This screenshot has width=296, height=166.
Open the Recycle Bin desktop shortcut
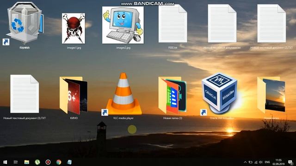pyautogui.click(x=25, y=23)
